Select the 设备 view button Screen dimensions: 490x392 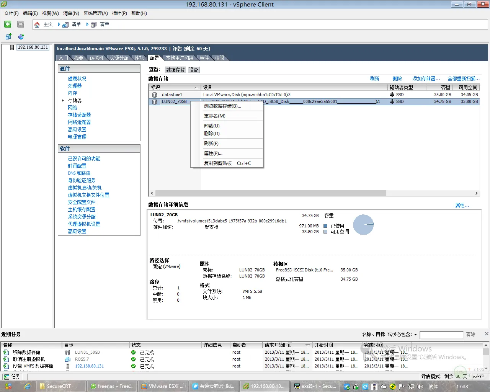[x=194, y=70]
